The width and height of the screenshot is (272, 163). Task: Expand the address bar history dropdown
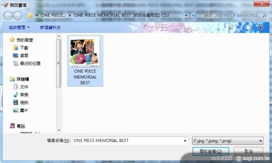point(186,16)
